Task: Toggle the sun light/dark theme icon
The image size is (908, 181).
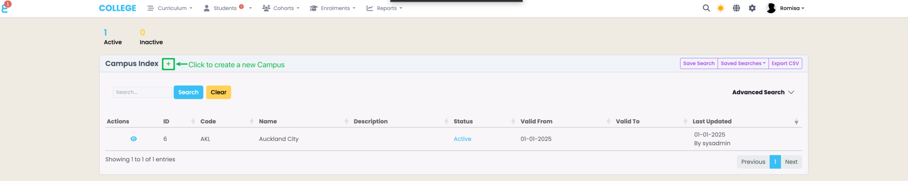Action: point(720,8)
